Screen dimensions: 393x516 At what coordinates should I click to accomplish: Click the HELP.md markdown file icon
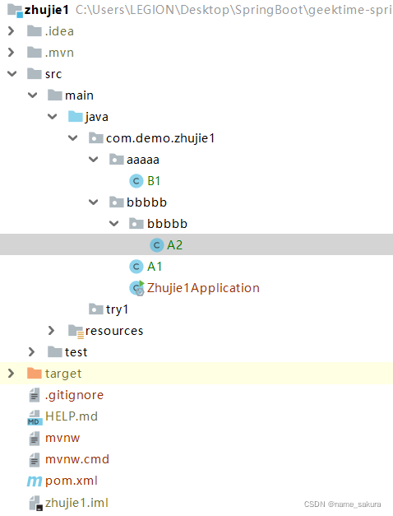click(x=35, y=417)
